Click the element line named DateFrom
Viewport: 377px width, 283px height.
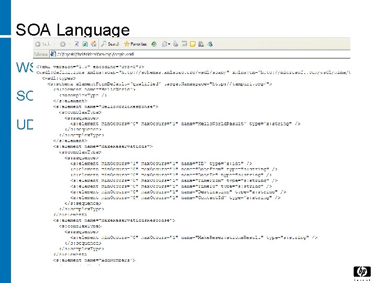174,169
